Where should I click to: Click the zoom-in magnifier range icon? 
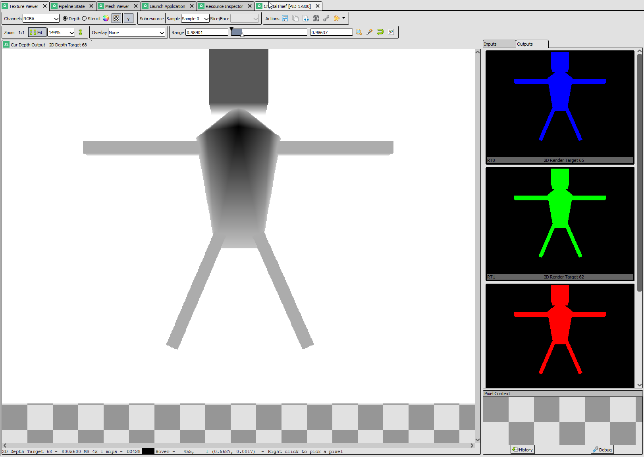coord(359,32)
